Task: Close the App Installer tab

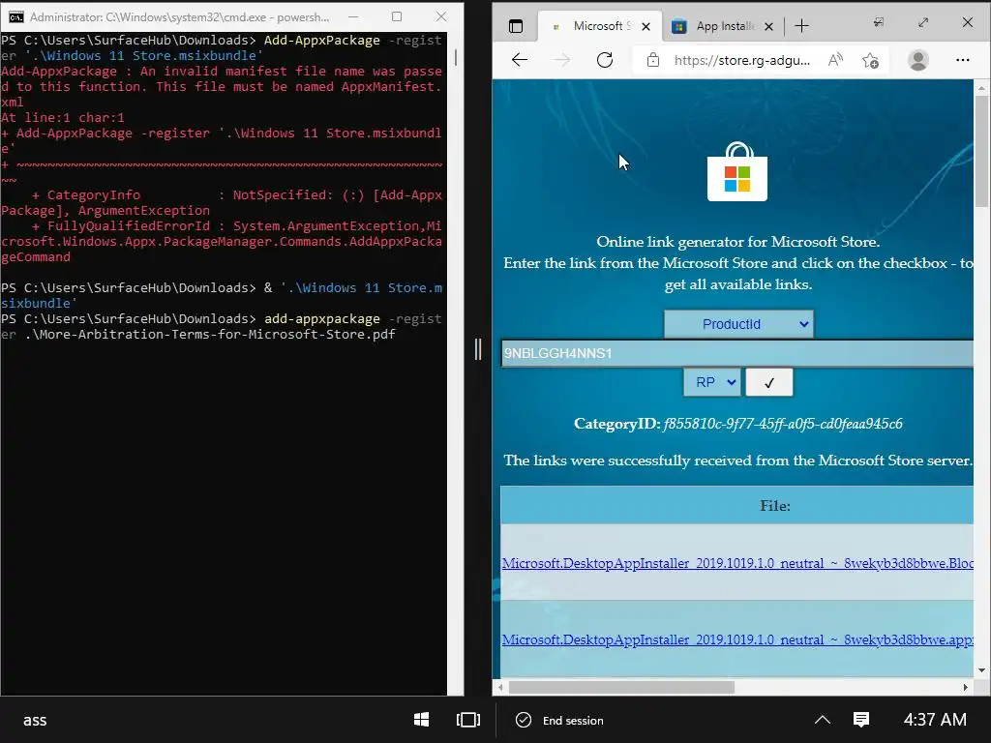Action: click(768, 26)
